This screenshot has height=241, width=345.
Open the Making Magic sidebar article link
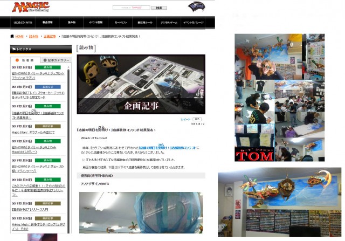[38, 226]
